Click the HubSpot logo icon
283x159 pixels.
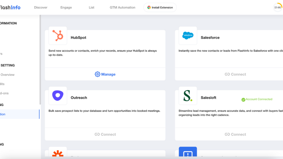tap(58, 36)
